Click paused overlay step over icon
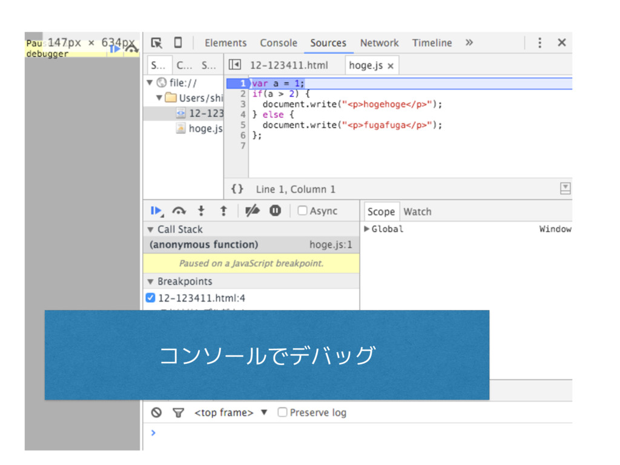Screen dimensions: 620x465 (x=131, y=48)
